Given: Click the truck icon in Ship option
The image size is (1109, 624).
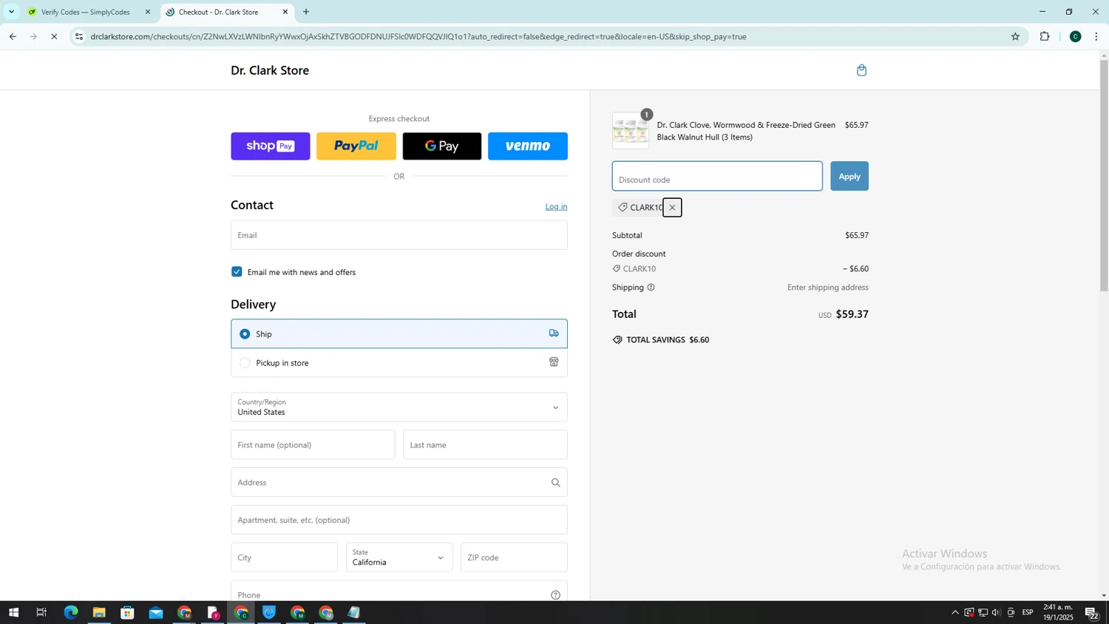Looking at the screenshot, I should point(554,333).
